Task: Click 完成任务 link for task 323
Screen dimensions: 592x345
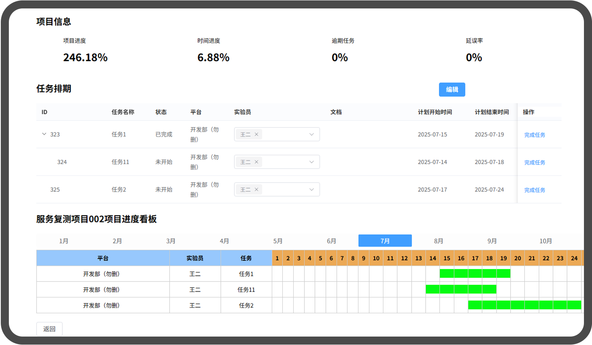Action: 534,135
